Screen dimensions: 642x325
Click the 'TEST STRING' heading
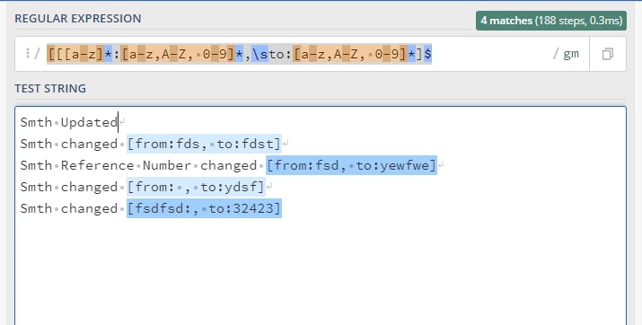coord(50,88)
